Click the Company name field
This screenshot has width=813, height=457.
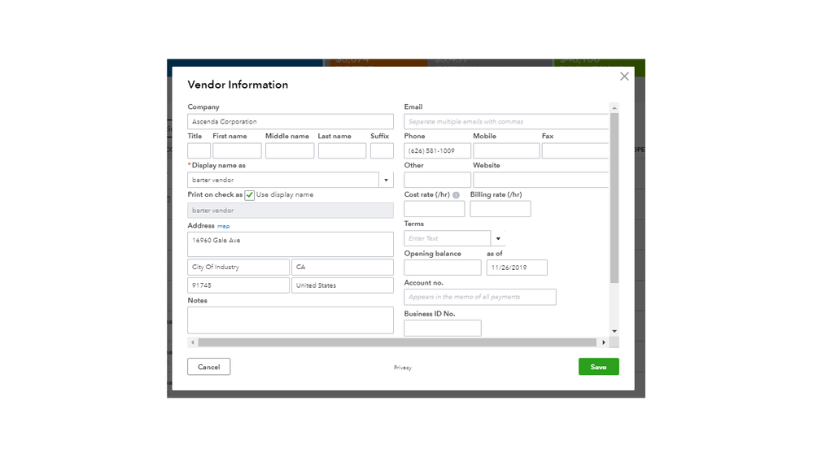pyautogui.click(x=291, y=121)
